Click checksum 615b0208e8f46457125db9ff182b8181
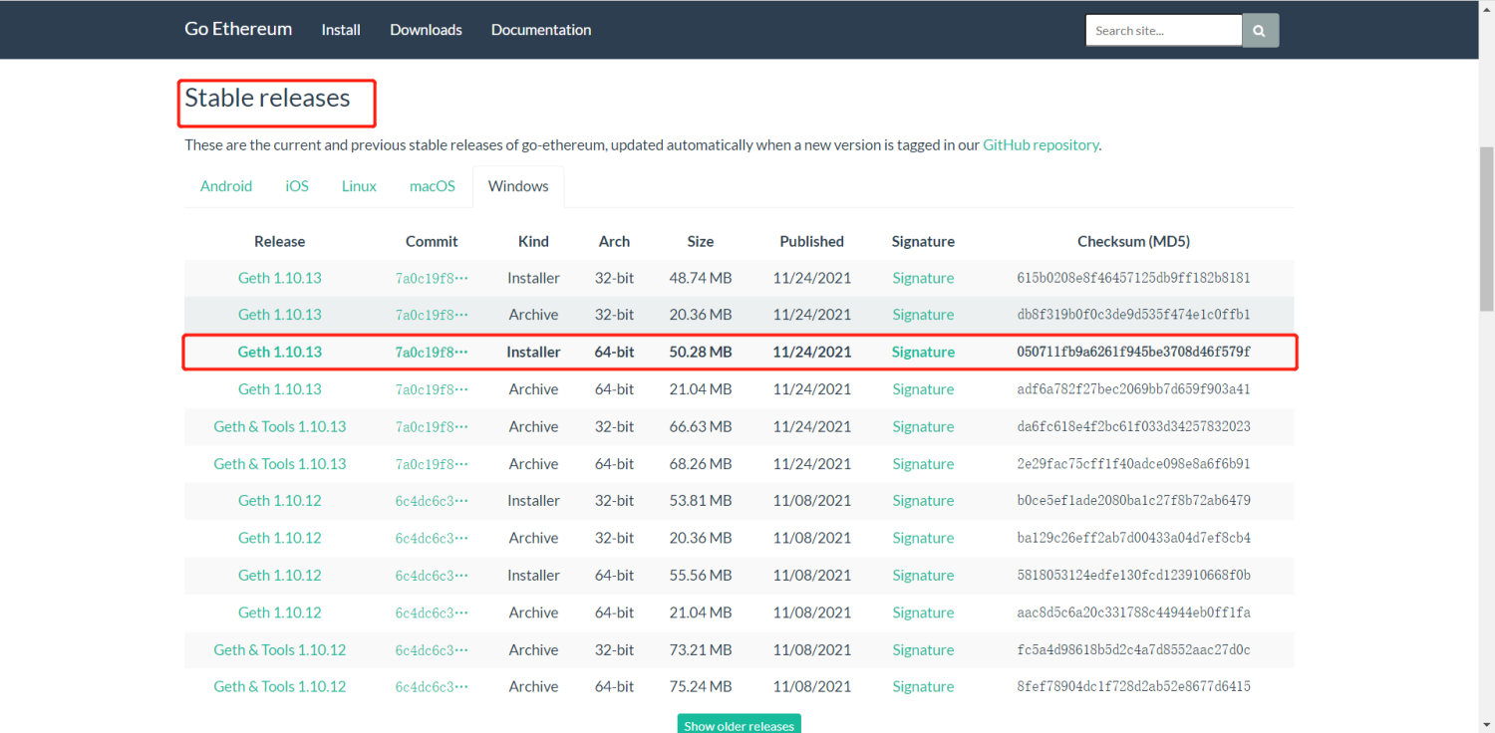The width and height of the screenshot is (1495, 733). click(1133, 278)
